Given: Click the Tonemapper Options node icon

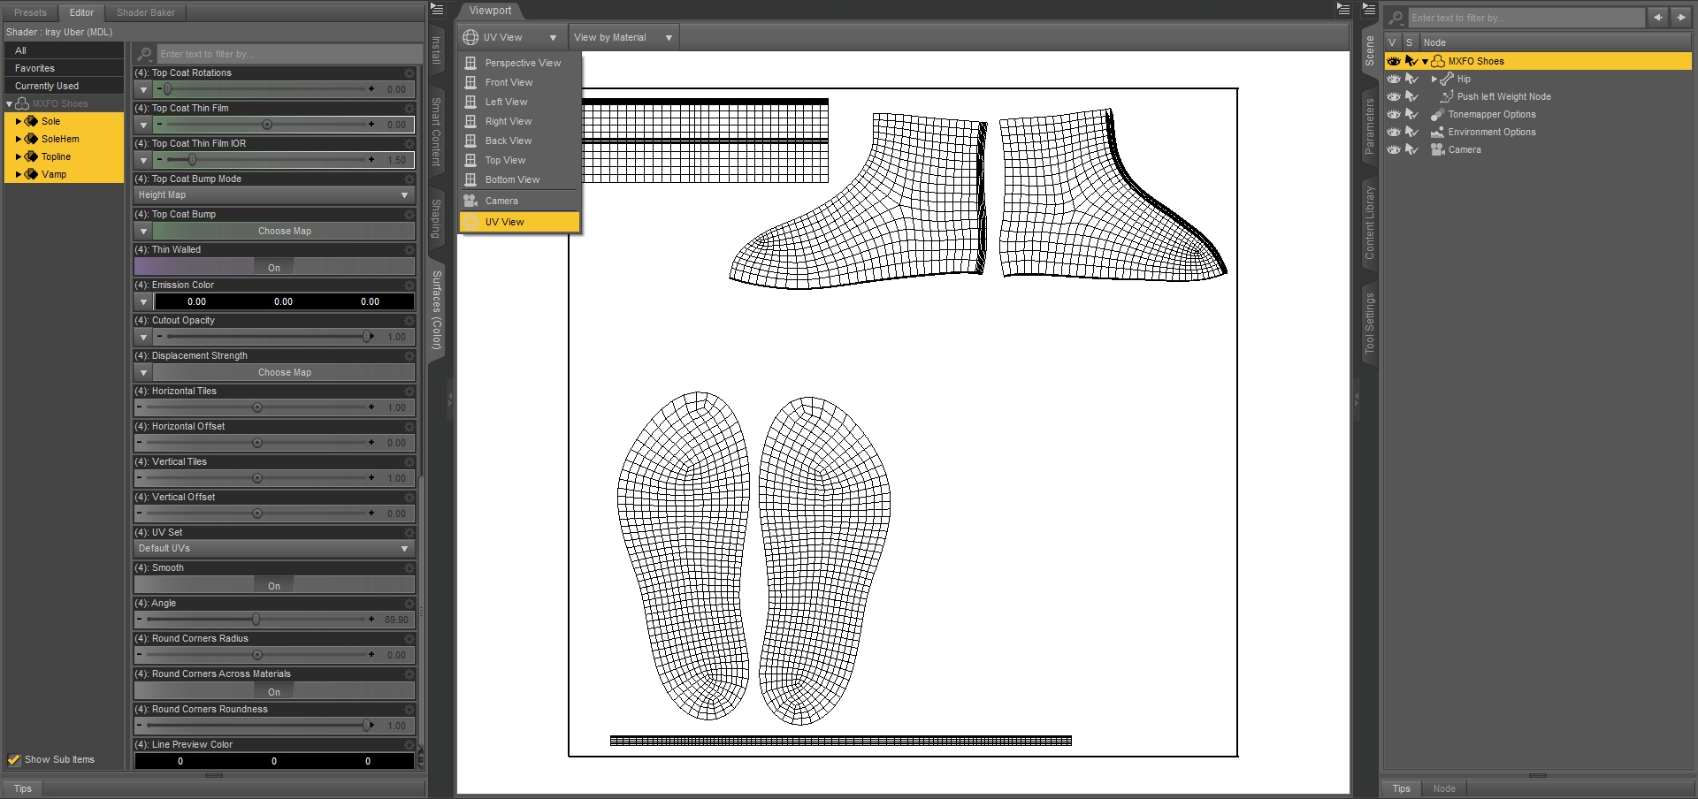Looking at the screenshot, I should (1438, 114).
